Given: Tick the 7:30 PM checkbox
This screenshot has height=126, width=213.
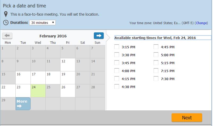Looking at the screenshot, I should tap(156, 79).
